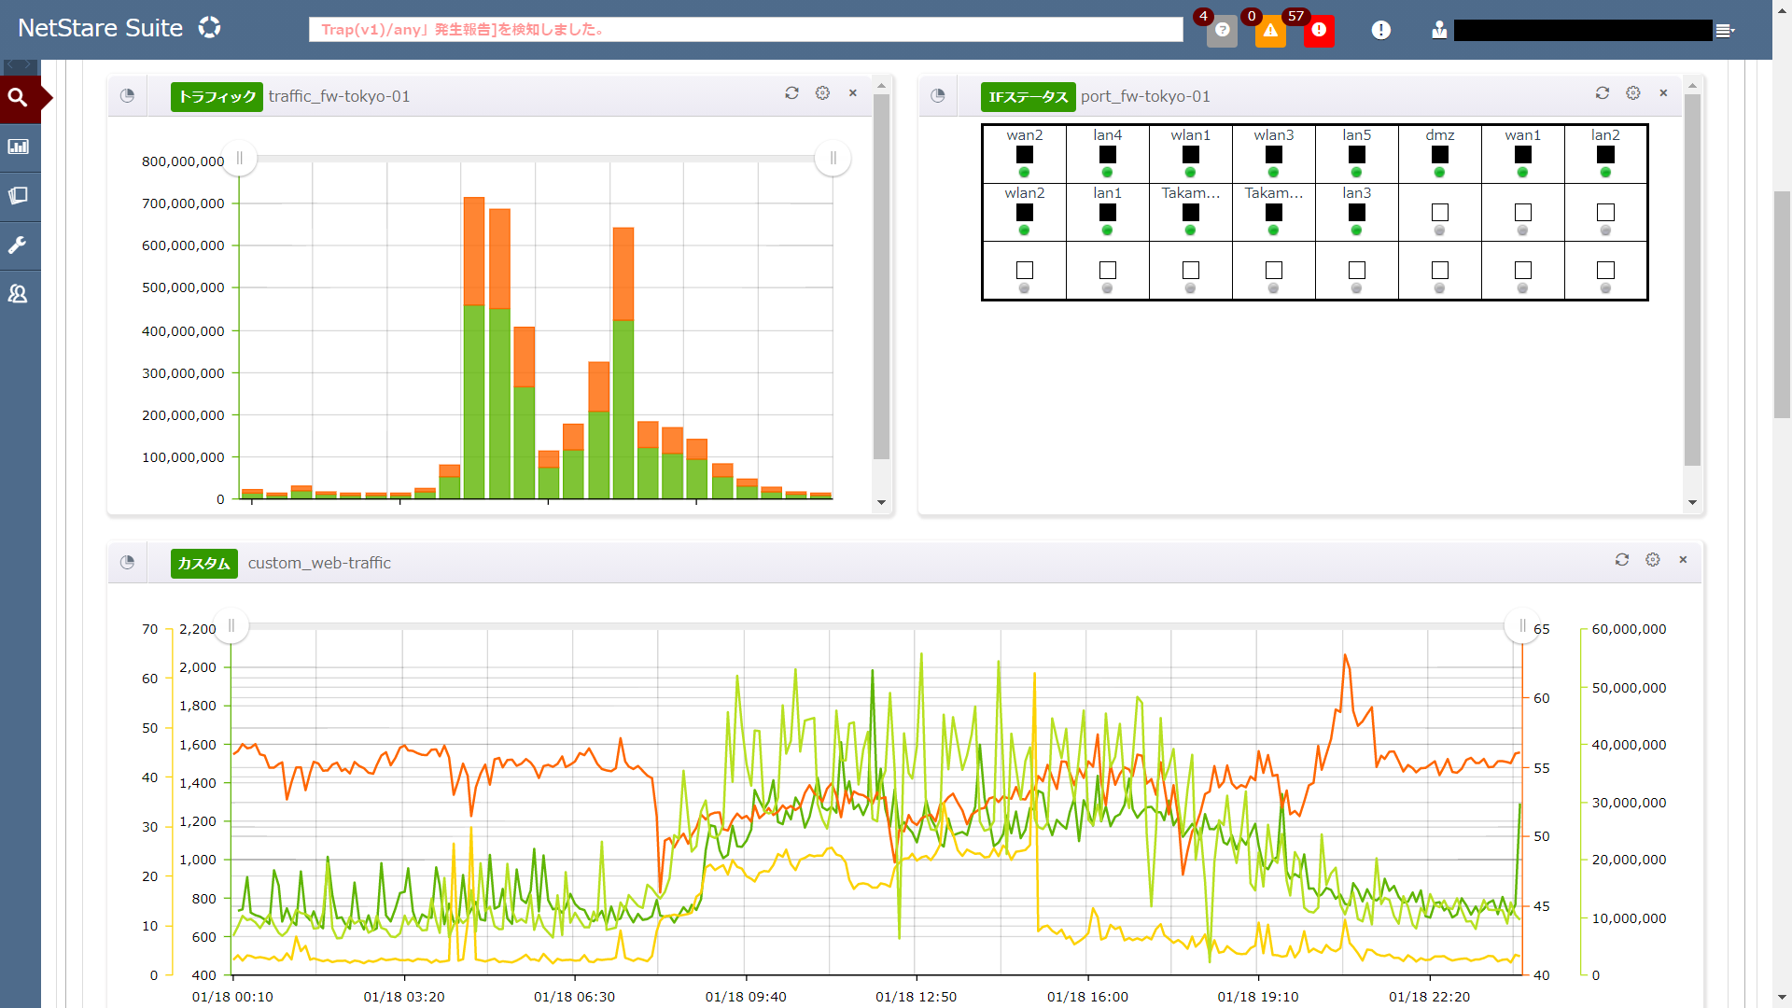Viewport: 1792px width, 1008px height.
Task: Refresh the custom_web-traffic widget
Action: (1622, 559)
